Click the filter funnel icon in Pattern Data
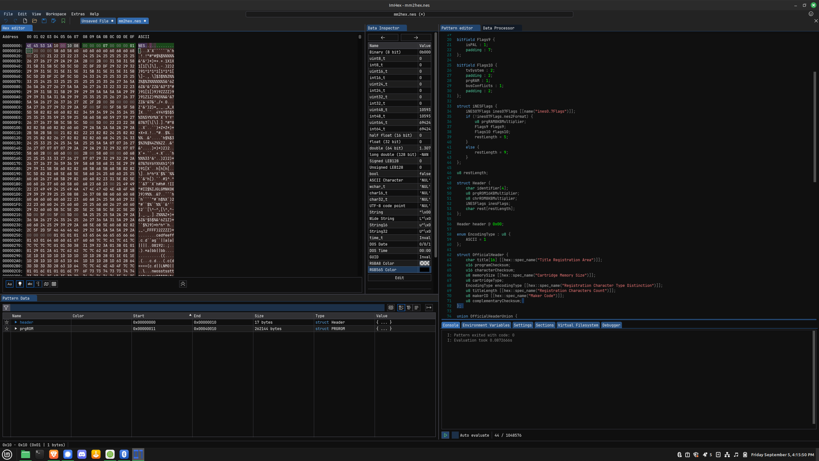This screenshot has width=819, height=461. click(6, 308)
